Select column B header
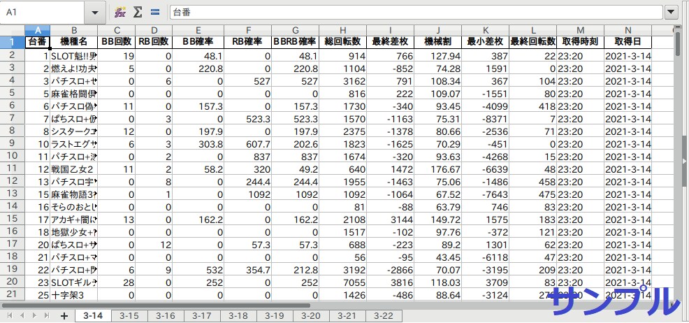Screen dimensions: 689x323 74,30
